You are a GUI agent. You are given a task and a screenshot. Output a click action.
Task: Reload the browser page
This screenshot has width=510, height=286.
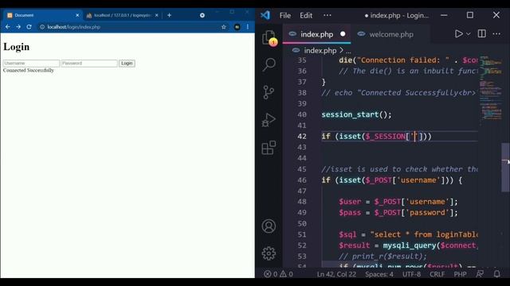click(x=29, y=27)
